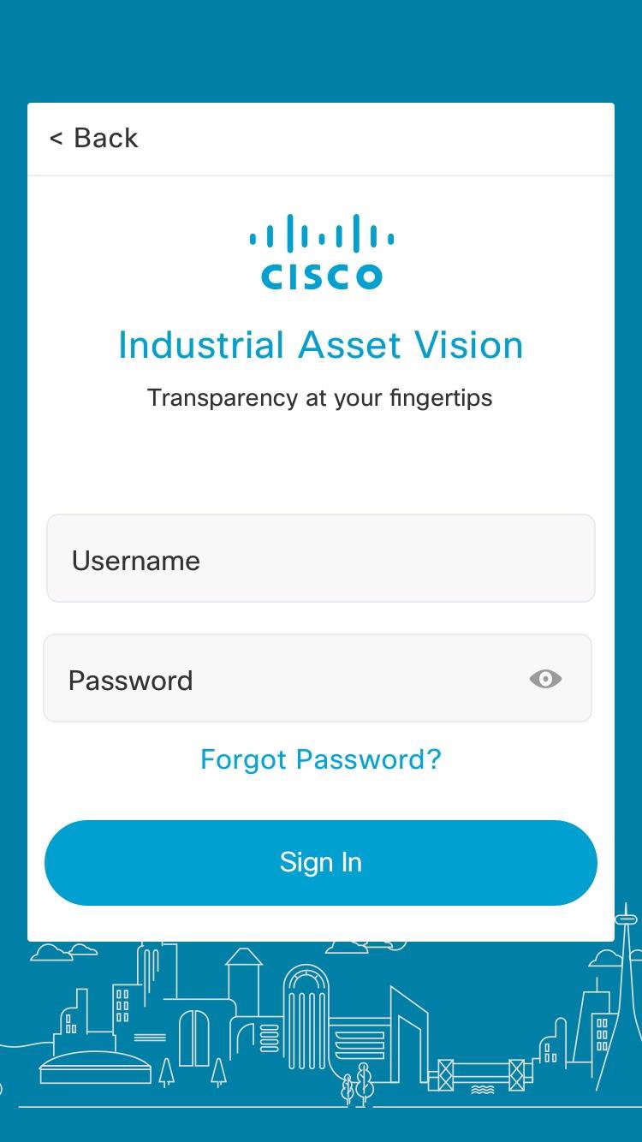Open the Forgot Password link
The height and width of the screenshot is (1142, 642).
tap(321, 758)
